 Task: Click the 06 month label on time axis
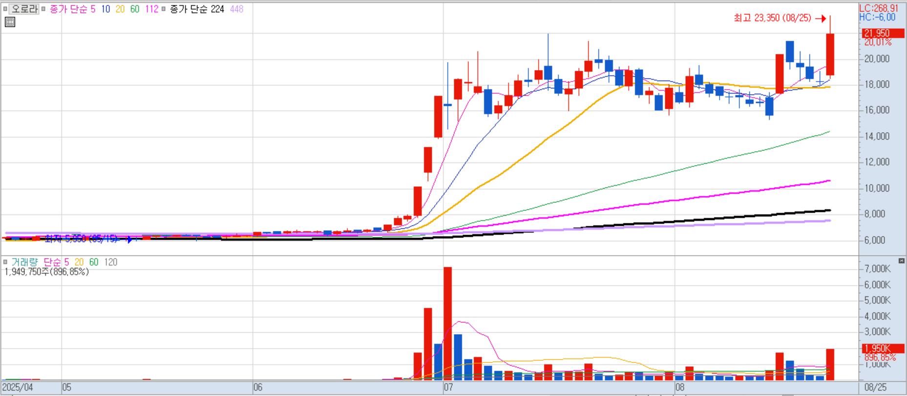(258, 387)
